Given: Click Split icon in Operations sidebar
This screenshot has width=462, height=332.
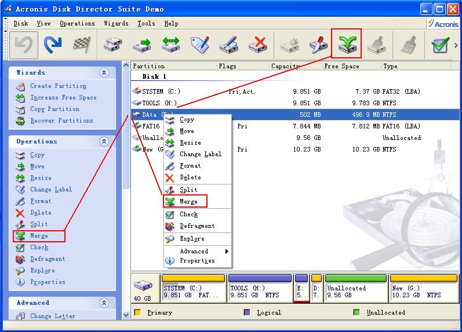Looking at the screenshot, I should (20, 224).
